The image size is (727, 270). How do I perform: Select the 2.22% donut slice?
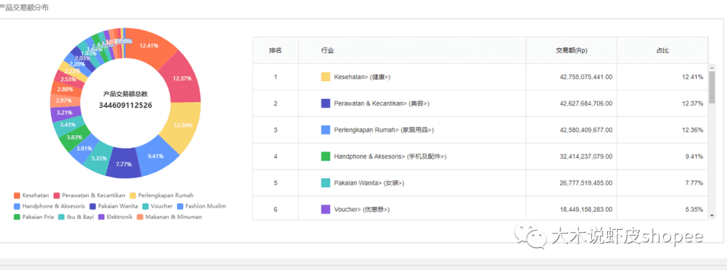point(71,71)
